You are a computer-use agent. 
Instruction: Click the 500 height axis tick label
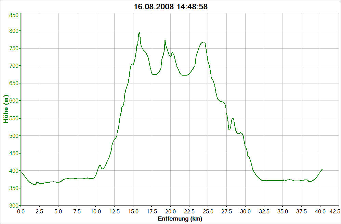tap(14, 136)
